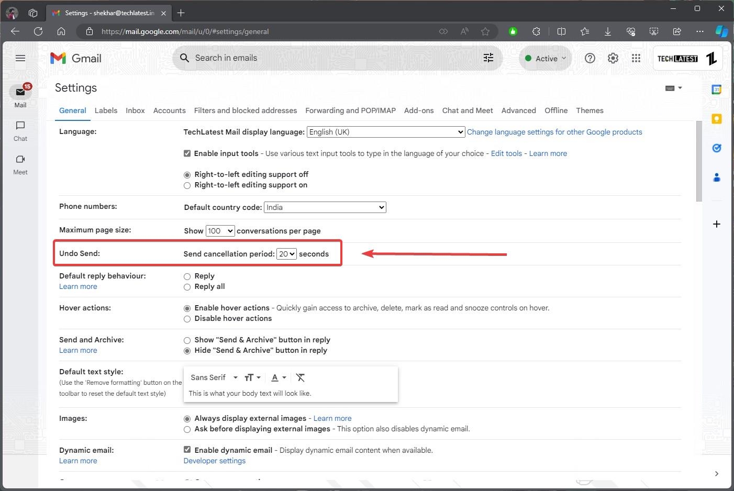Select the Reply all default behaviour

pyautogui.click(x=187, y=287)
